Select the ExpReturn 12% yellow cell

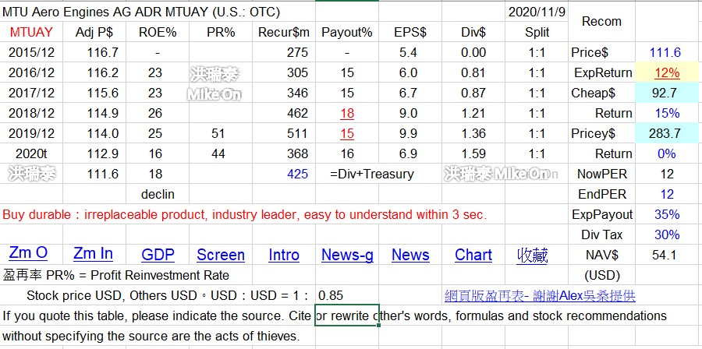pyautogui.click(x=668, y=72)
